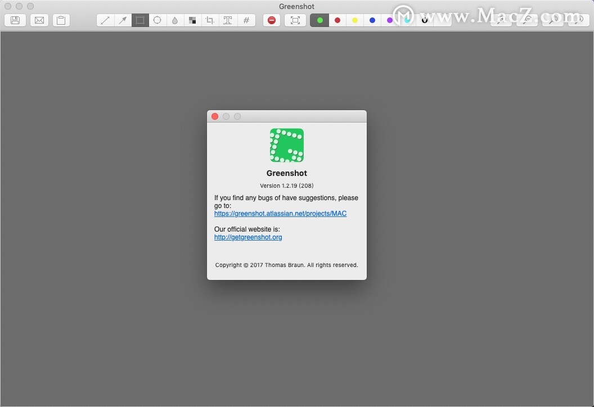This screenshot has width=594, height=407.
Task: Pick the purple color swatch
Action: click(390, 20)
